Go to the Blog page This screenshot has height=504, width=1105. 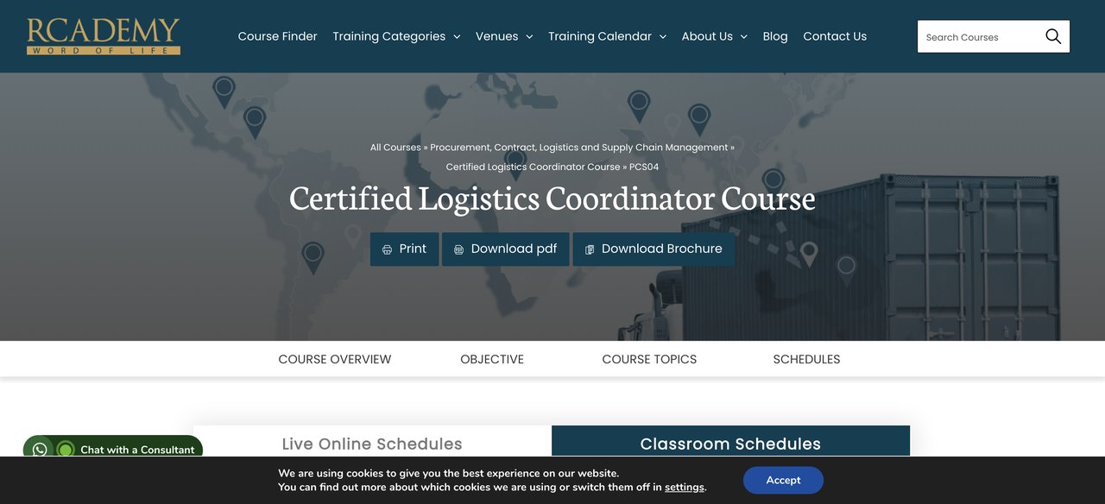point(775,36)
